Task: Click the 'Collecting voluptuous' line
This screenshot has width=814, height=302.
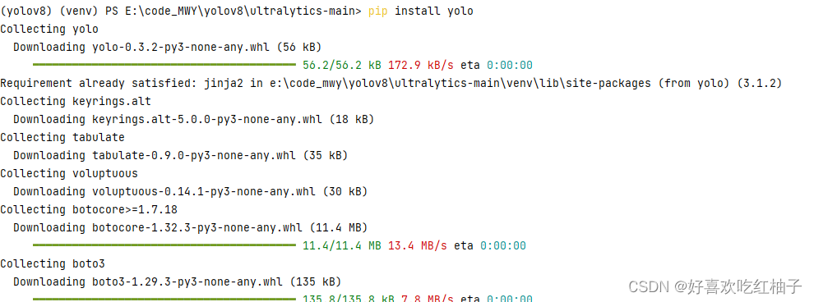Action: pyautogui.click(x=69, y=173)
